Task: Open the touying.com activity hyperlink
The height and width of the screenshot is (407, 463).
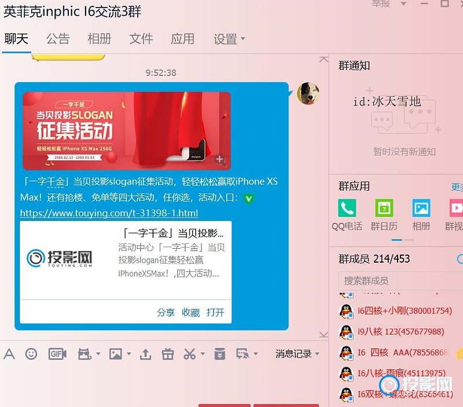Action: (x=109, y=213)
